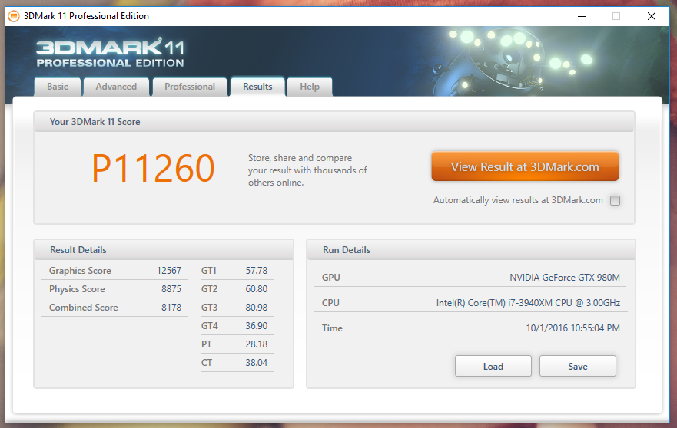Viewport: 677px width, 428px height.
Task: Open the Basic tab
Action: point(58,87)
